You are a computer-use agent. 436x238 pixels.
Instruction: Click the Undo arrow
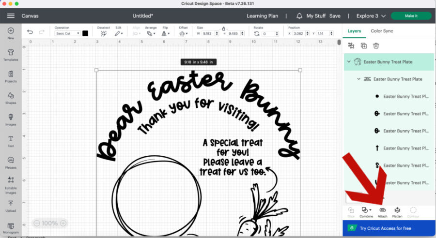pos(30,32)
